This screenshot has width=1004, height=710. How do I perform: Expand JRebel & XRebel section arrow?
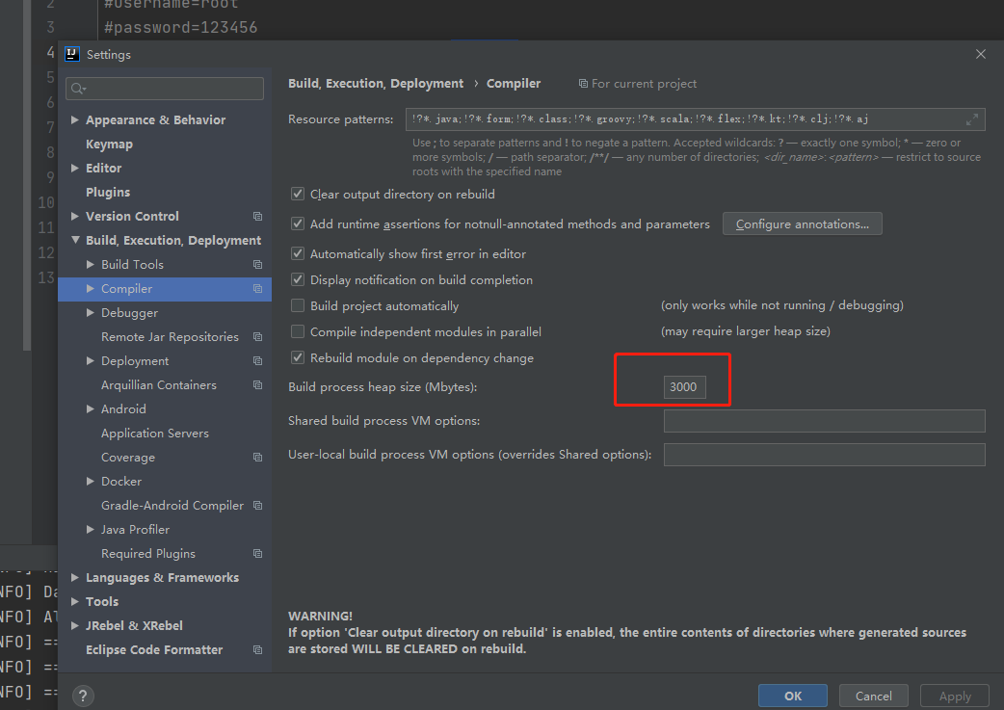(x=75, y=625)
